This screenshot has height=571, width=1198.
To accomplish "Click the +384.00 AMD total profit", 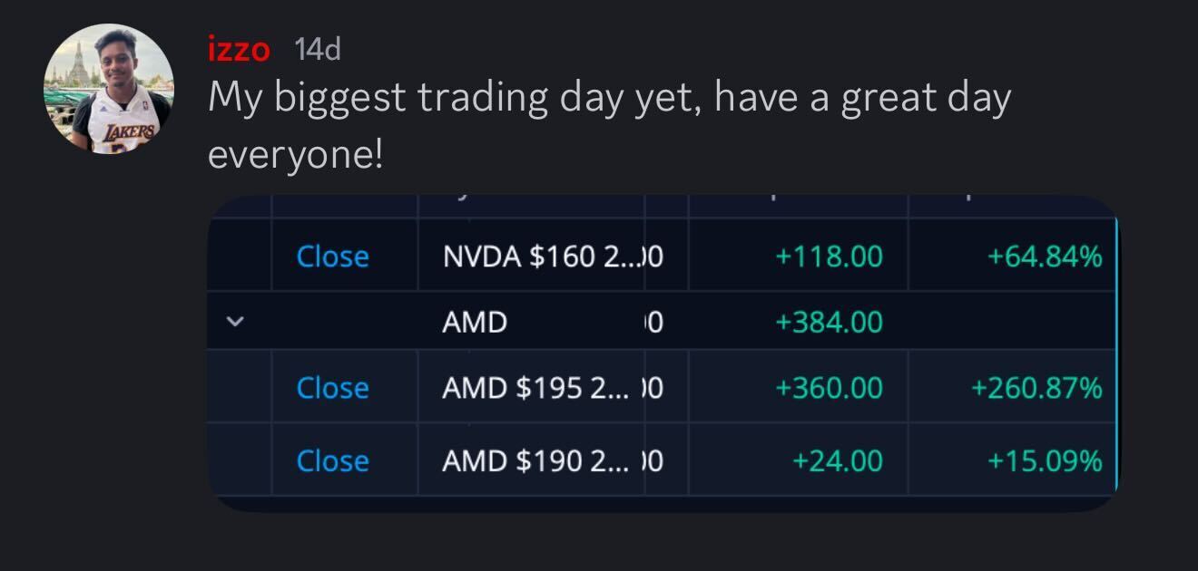I will (x=828, y=322).
